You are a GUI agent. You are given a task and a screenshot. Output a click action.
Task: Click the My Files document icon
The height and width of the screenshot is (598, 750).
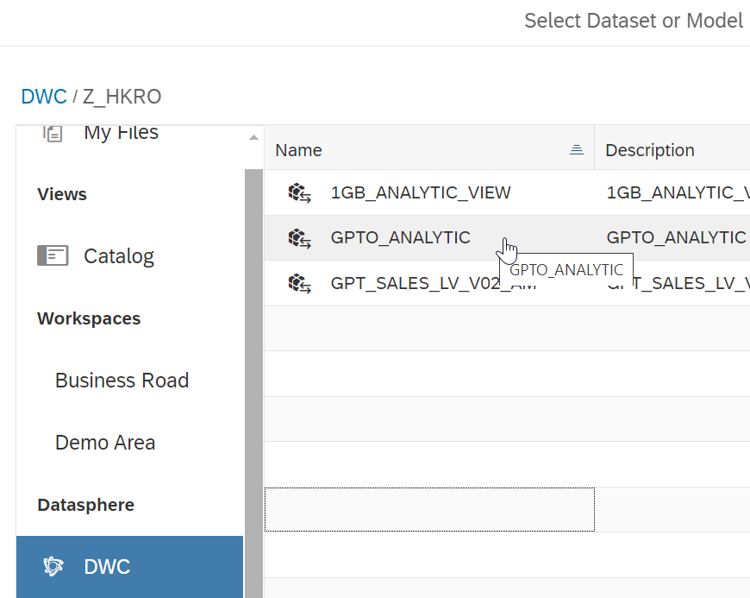(x=53, y=133)
